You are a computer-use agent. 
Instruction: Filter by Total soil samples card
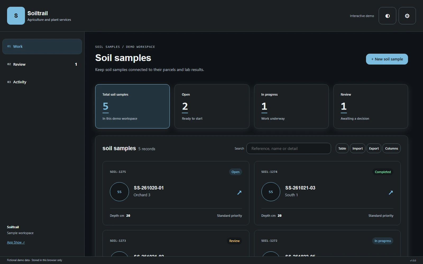click(132, 106)
